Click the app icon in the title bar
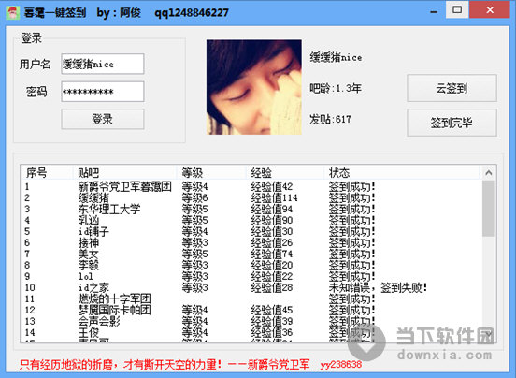The width and height of the screenshot is (516, 378). point(12,12)
